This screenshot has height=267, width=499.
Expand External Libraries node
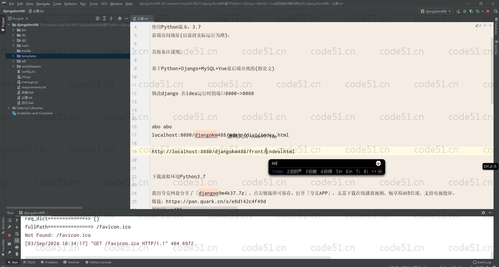point(9,108)
